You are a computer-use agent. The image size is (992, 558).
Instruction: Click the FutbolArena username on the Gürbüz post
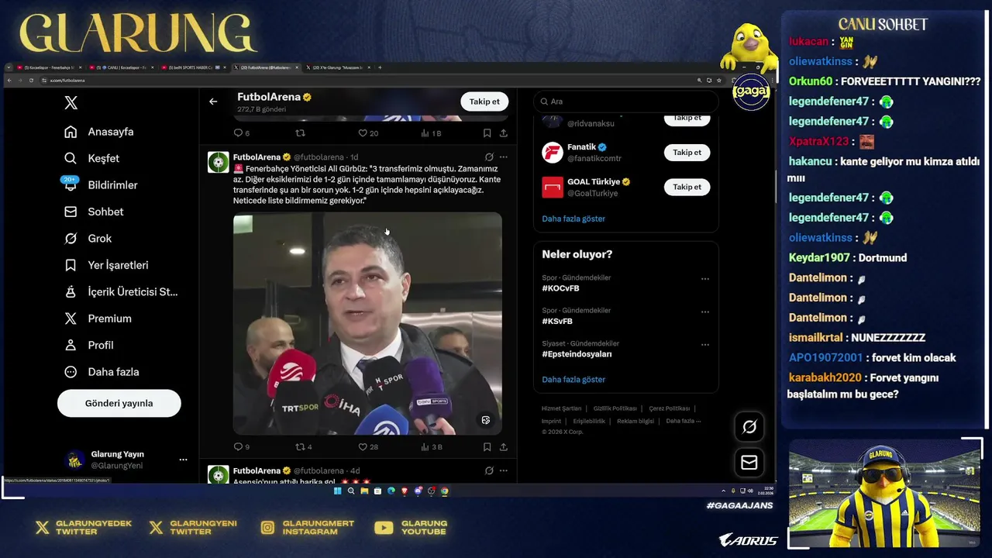click(257, 157)
